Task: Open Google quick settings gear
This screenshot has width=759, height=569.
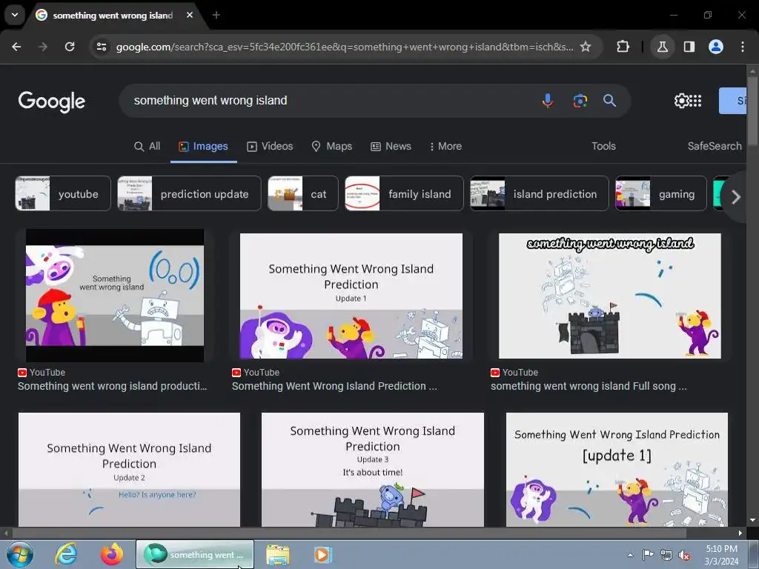Action: (x=681, y=101)
